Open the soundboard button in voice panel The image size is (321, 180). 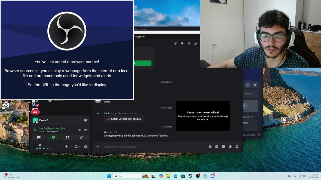pos(82,137)
